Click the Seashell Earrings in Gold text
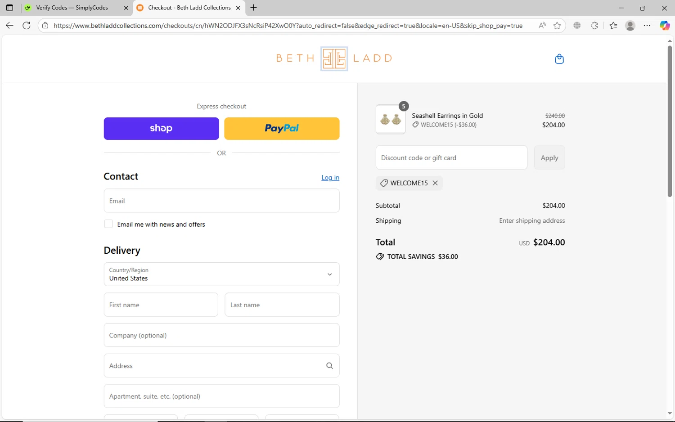The image size is (675, 422). pyautogui.click(x=447, y=116)
